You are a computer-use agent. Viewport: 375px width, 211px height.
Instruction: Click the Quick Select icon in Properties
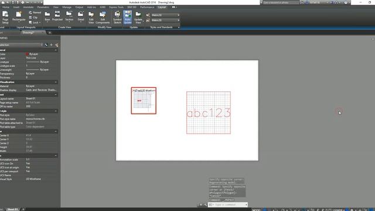tap(57, 45)
